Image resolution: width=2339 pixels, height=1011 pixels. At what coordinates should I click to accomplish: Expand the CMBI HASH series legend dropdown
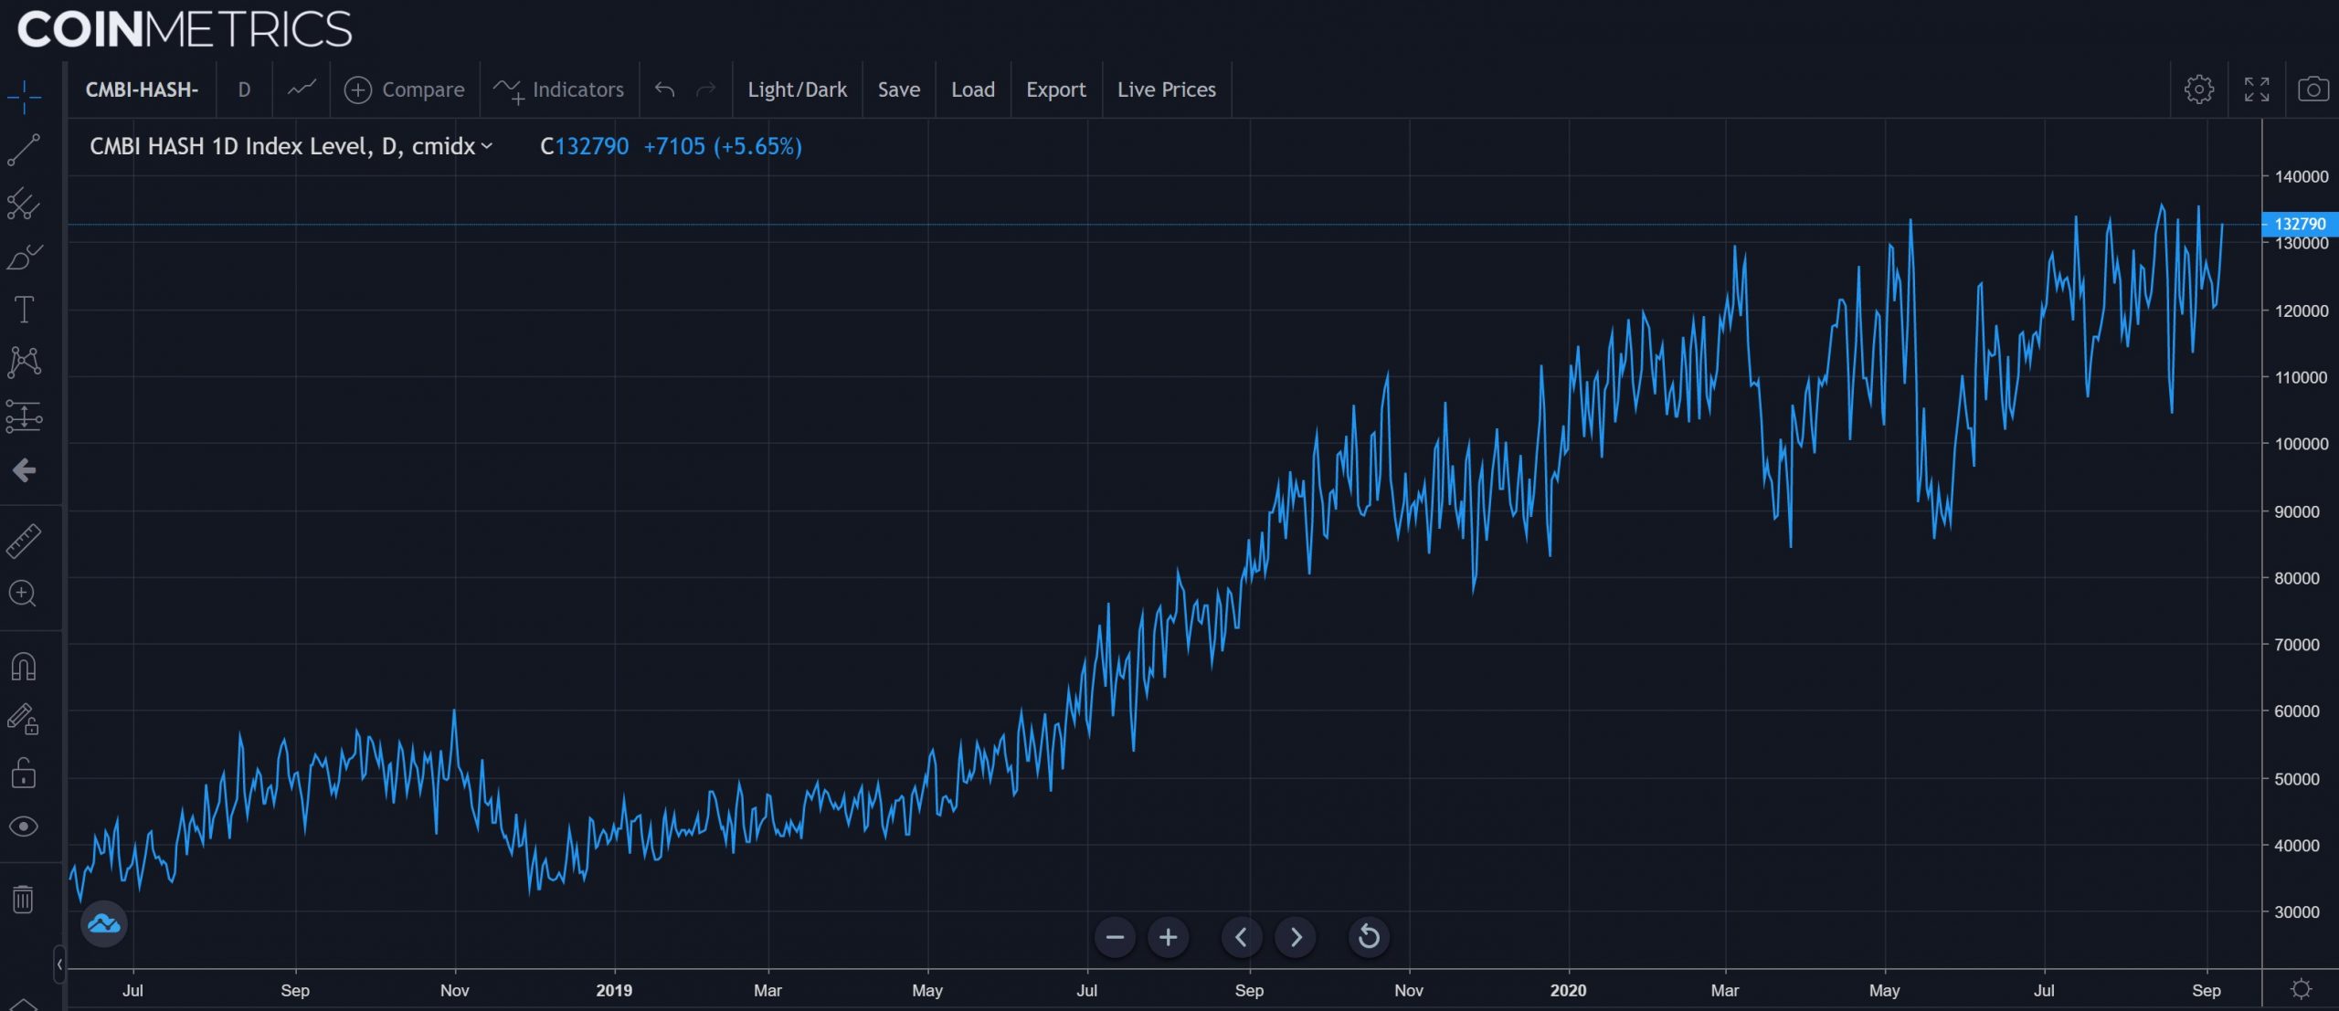[x=487, y=147]
